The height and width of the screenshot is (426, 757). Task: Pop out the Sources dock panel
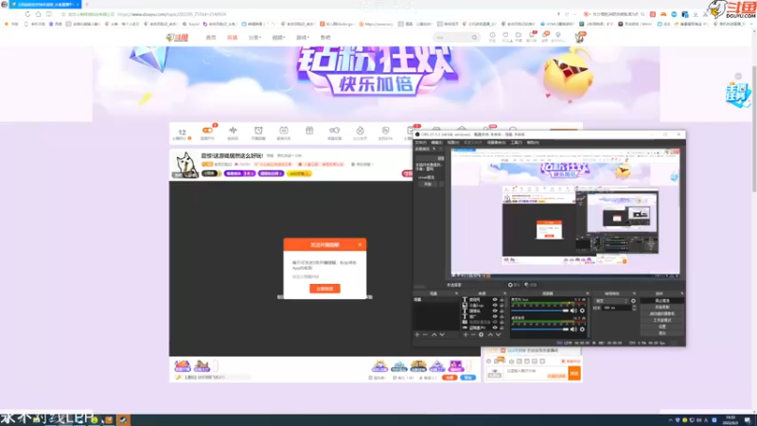click(505, 293)
